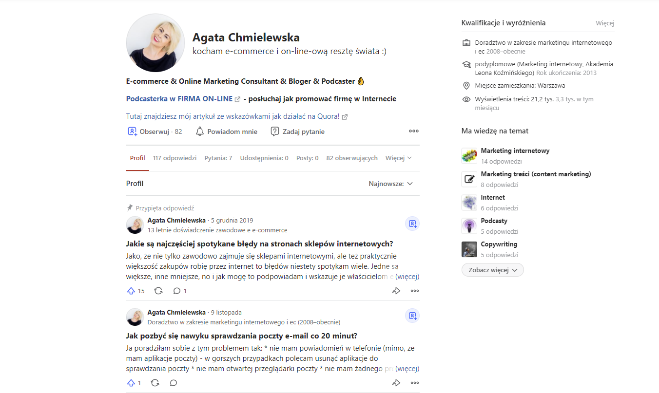Open the Pytania: 7 tab
Screen dimensions: 659x393
click(x=218, y=158)
